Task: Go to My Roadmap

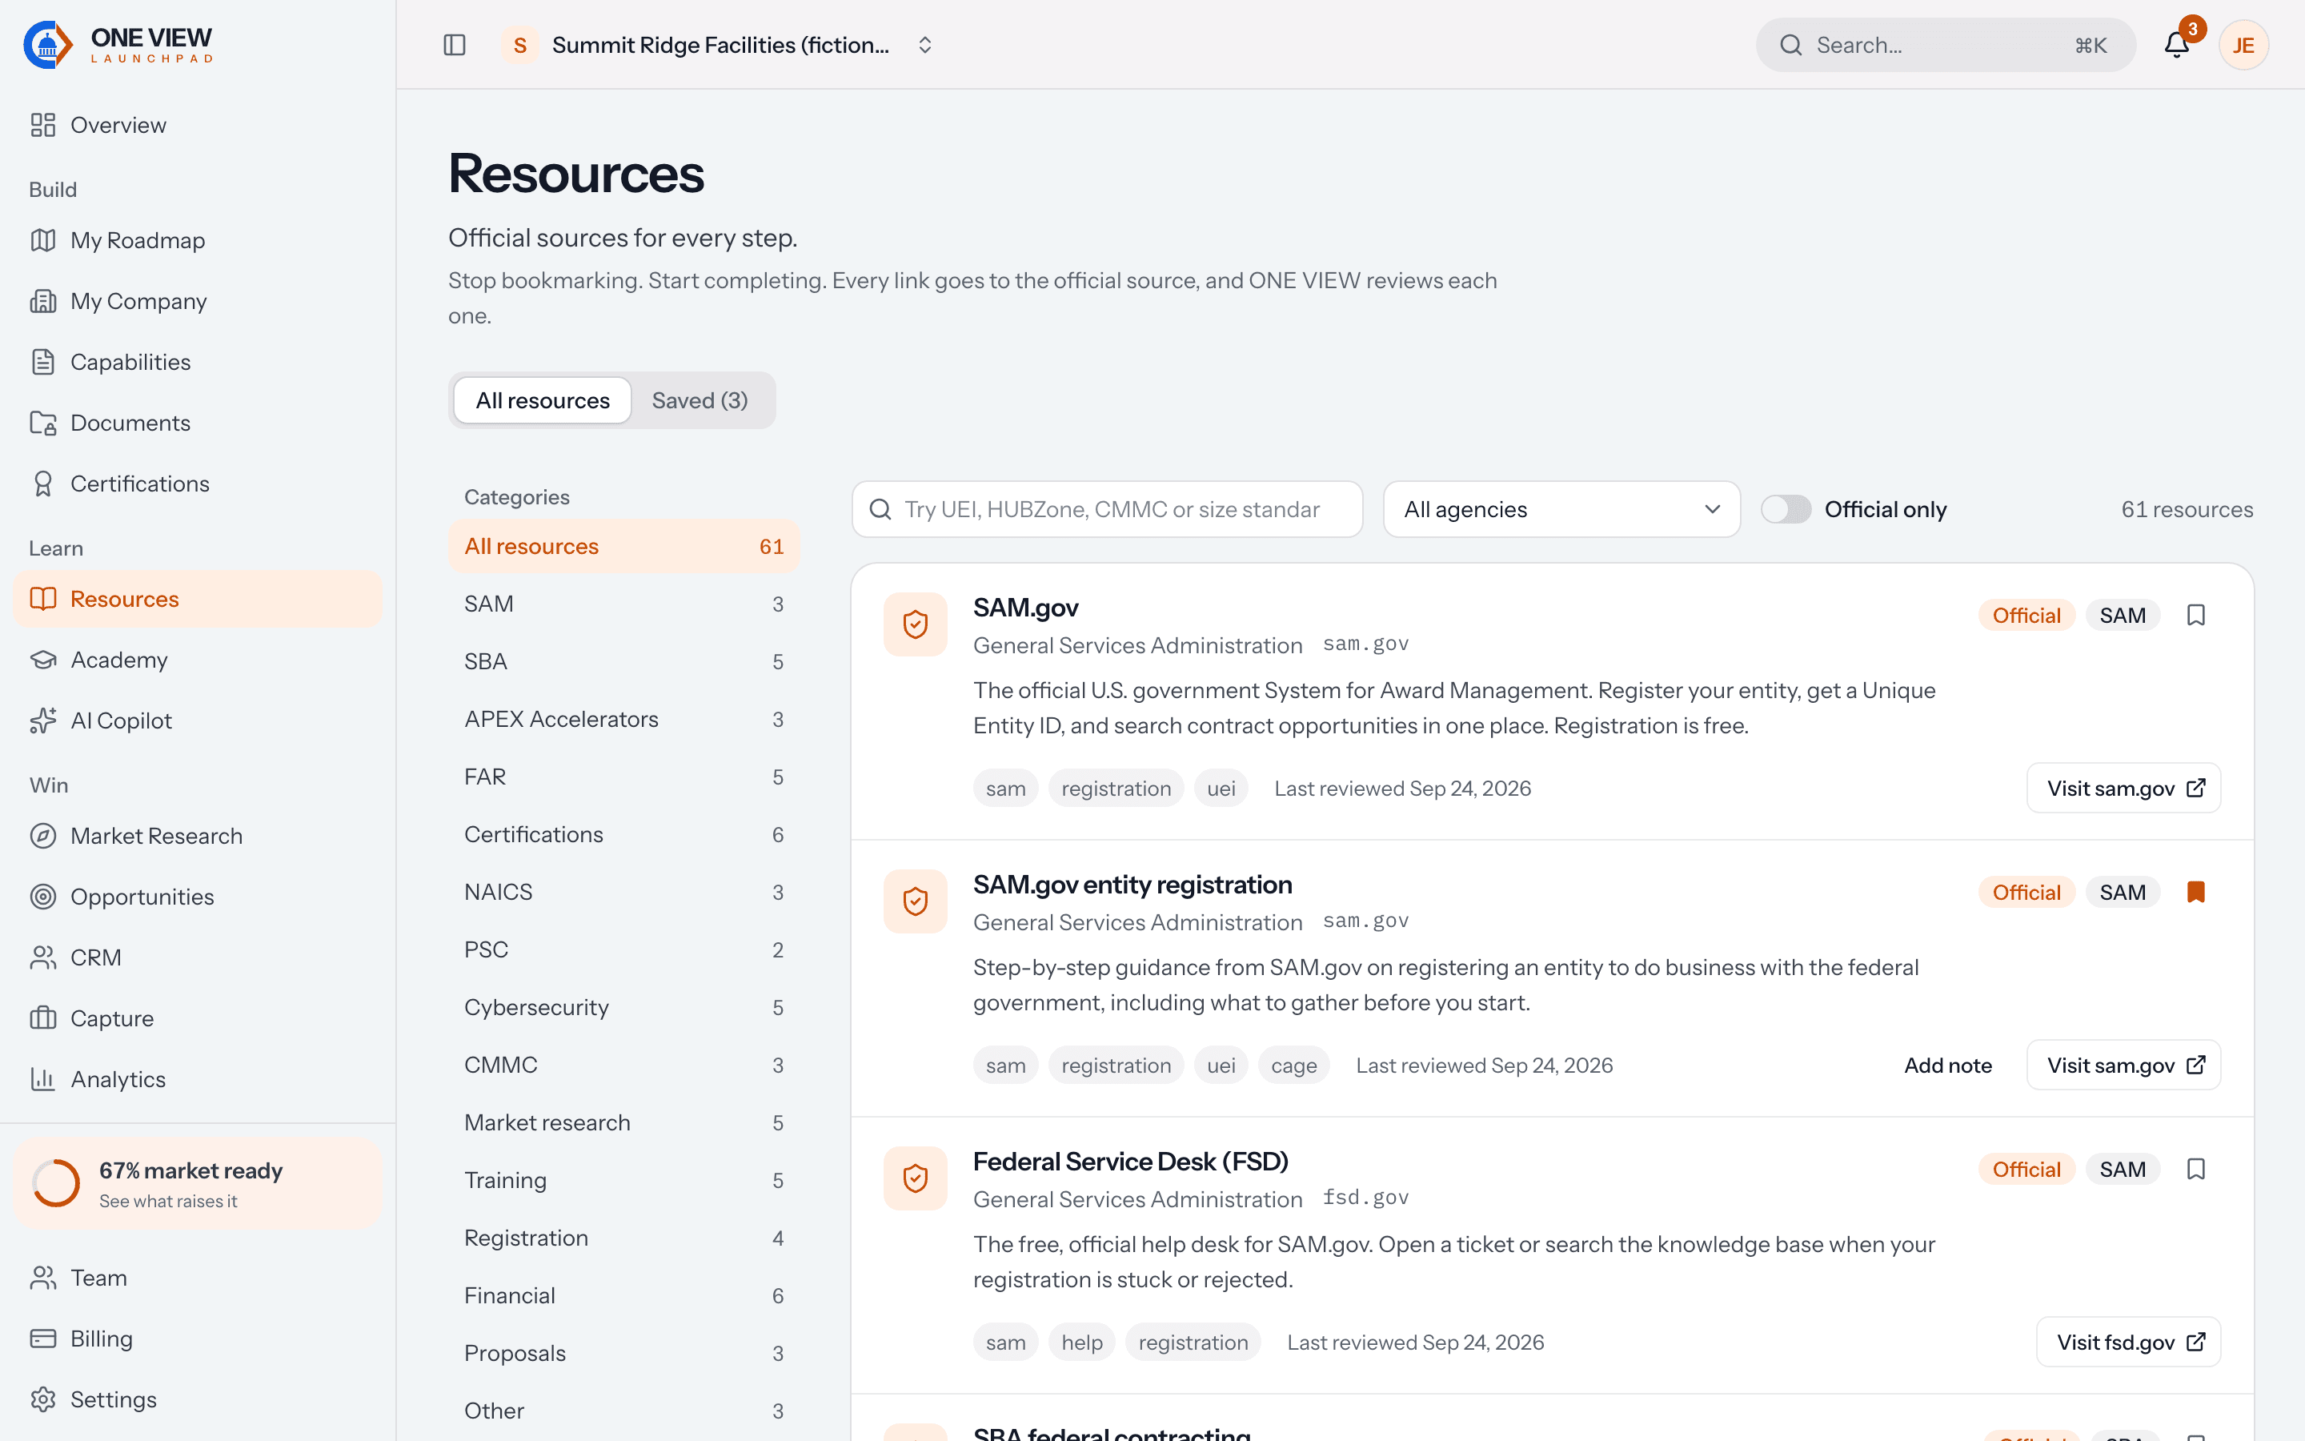Action: pyautogui.click(x=197, y=240)
